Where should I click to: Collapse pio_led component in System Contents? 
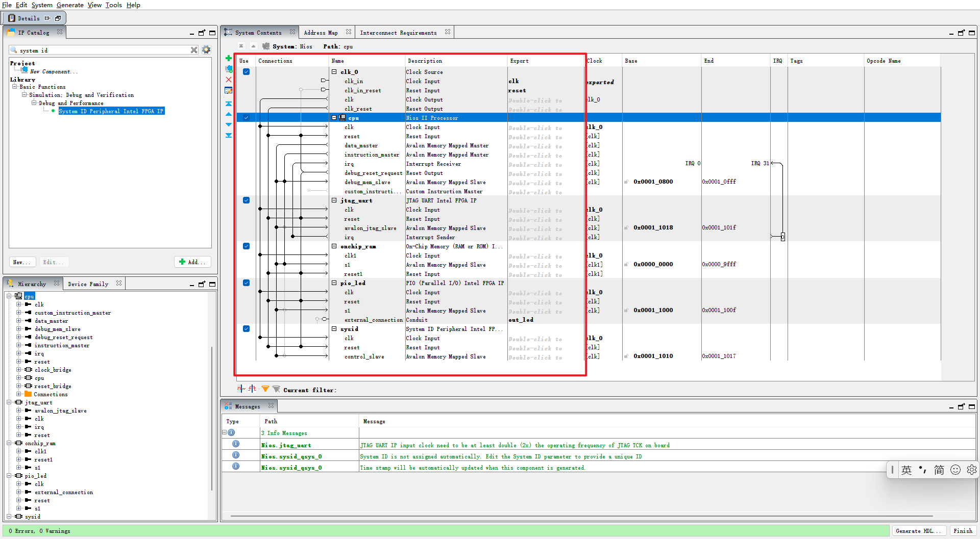coord(334,283)
